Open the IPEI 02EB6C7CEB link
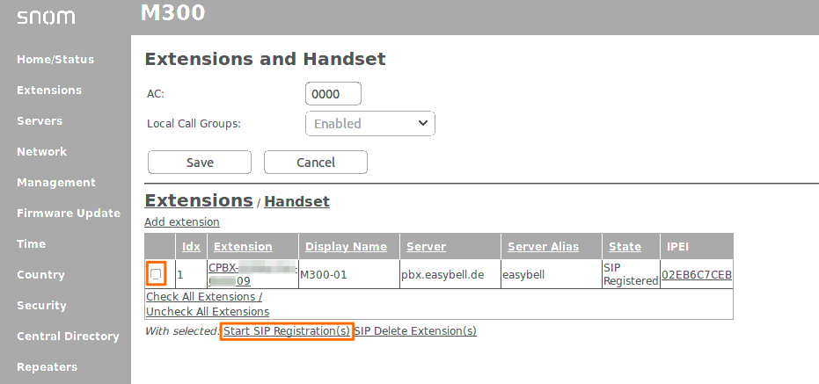 (696, 275)
